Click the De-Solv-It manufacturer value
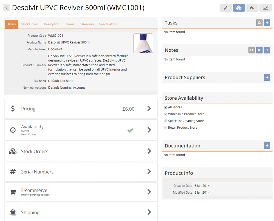 55,49
